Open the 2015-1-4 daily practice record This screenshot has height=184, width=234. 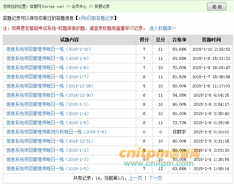(48, 113)
